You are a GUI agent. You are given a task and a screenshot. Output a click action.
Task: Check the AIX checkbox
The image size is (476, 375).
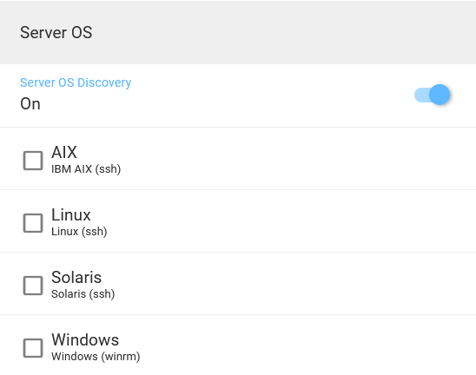(x=33, y=161)
